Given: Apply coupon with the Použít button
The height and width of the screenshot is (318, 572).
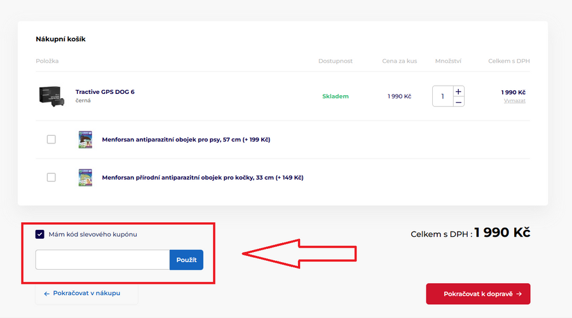Looking at the screenshot, I should 186,260.
